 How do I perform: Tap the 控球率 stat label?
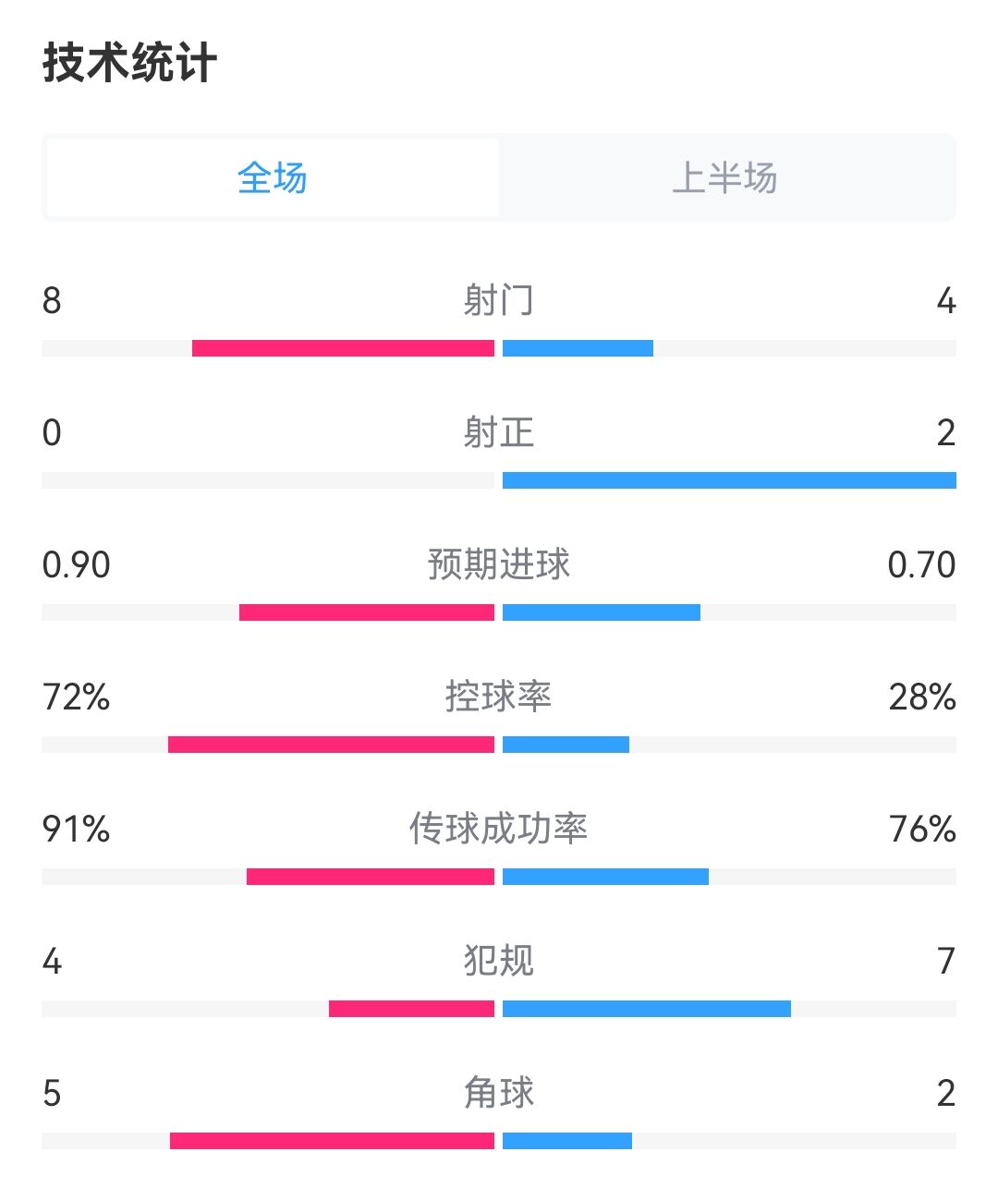[x=498, y=697]
